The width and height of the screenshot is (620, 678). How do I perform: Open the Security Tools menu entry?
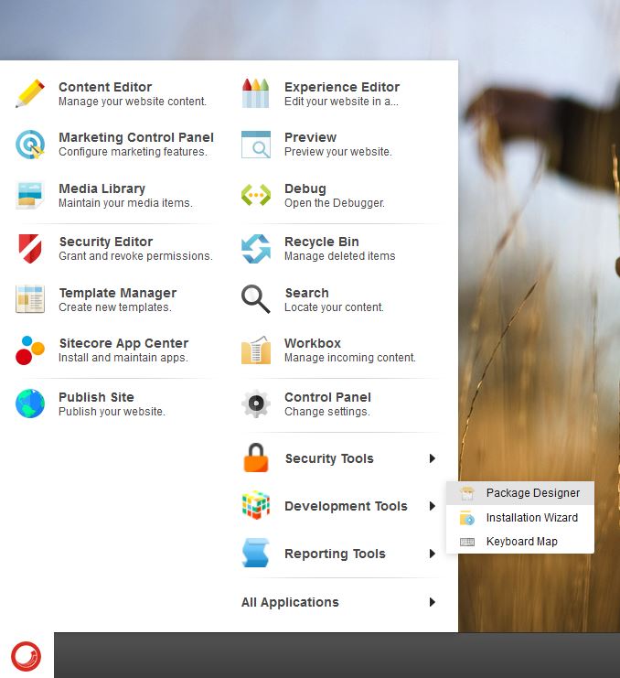coord(339,458)
